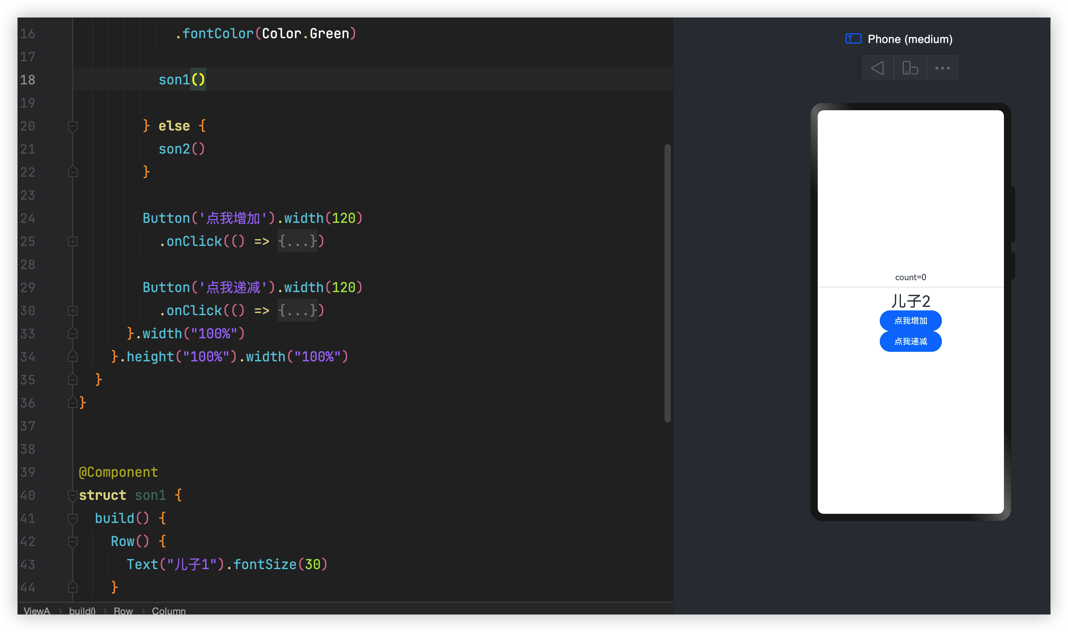Click the son2() call on line 21
Viewport: 1068px width, 632px height.
[x=182, y=149]
